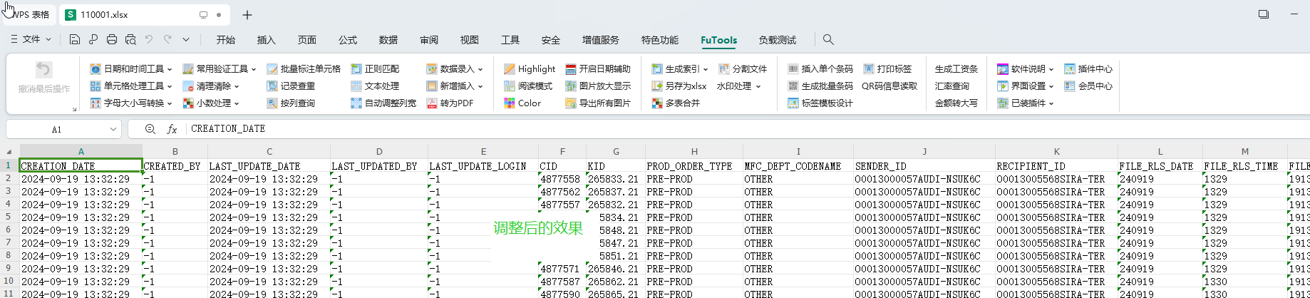1310x298 pixels.
Task: Open the Name Box dropdown arrow
Action: [113, 129]
